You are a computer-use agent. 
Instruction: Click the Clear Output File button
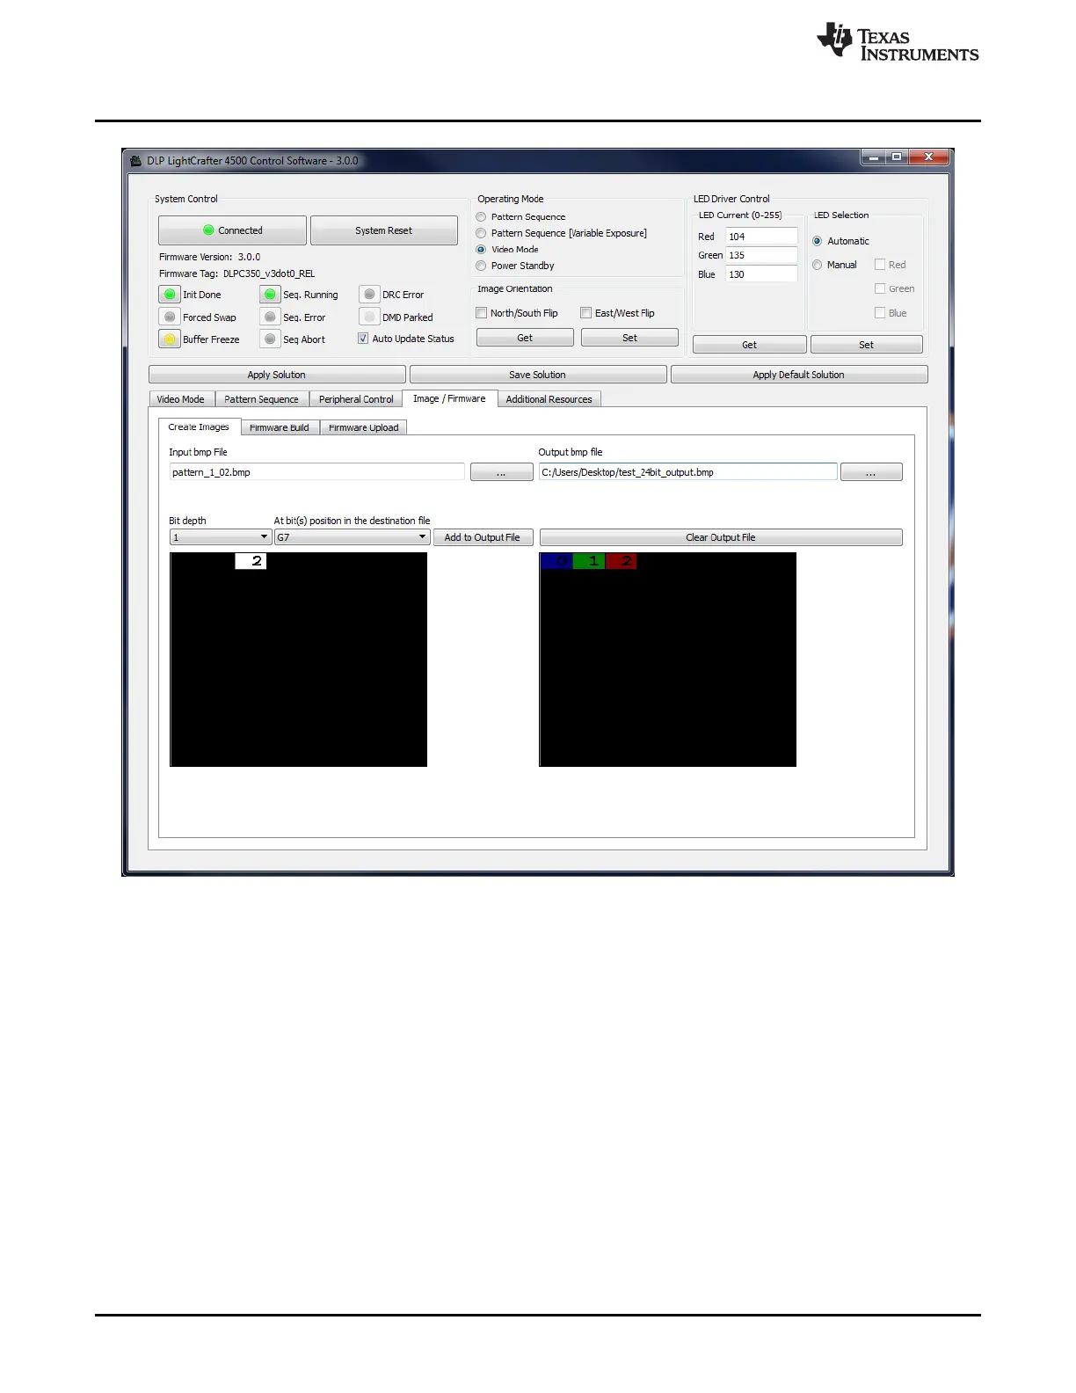click(721, 537)
